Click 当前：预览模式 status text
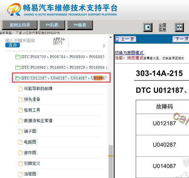 coord(129,58)
